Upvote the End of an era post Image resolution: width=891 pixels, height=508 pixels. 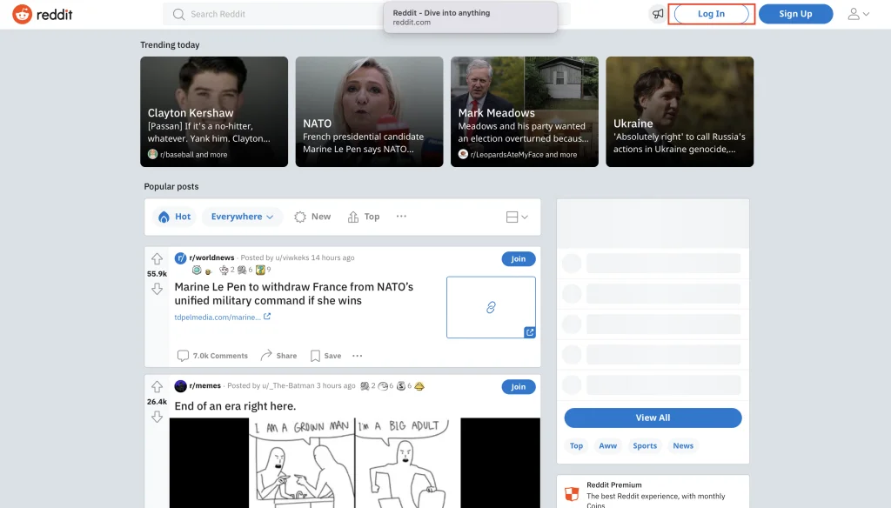coord(157,387)
